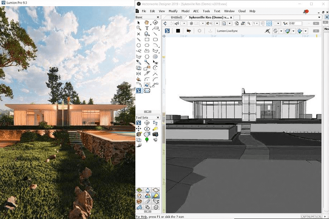This screenshot has height=219, width=329.
Task: Select the Regular Polygon hexagon tool
Action: point(147,56)
